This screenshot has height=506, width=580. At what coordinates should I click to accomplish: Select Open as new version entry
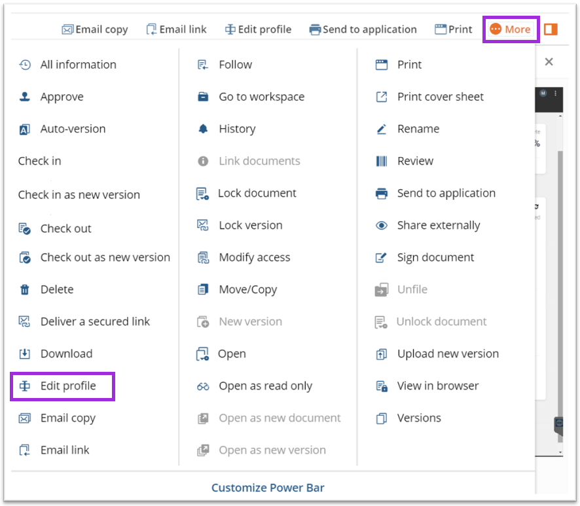point(261,450)
